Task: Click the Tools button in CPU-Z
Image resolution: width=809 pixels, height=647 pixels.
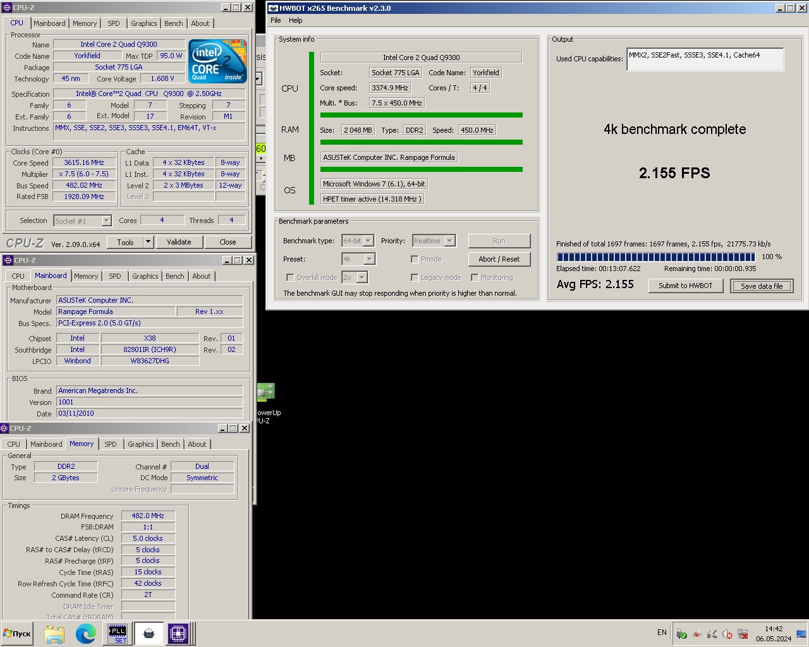Action: tap(126, 242)
